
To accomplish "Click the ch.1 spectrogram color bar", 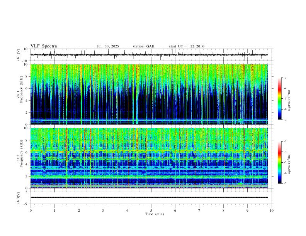I will tap(279, 99).
